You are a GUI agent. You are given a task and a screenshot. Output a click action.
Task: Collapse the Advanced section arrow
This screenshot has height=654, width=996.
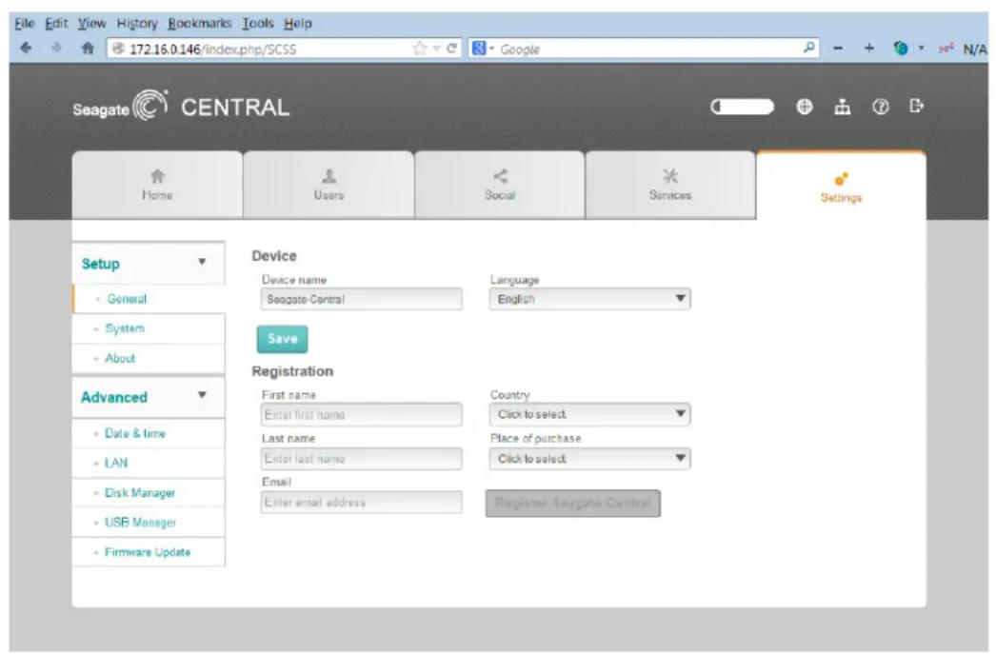(202, 395)
